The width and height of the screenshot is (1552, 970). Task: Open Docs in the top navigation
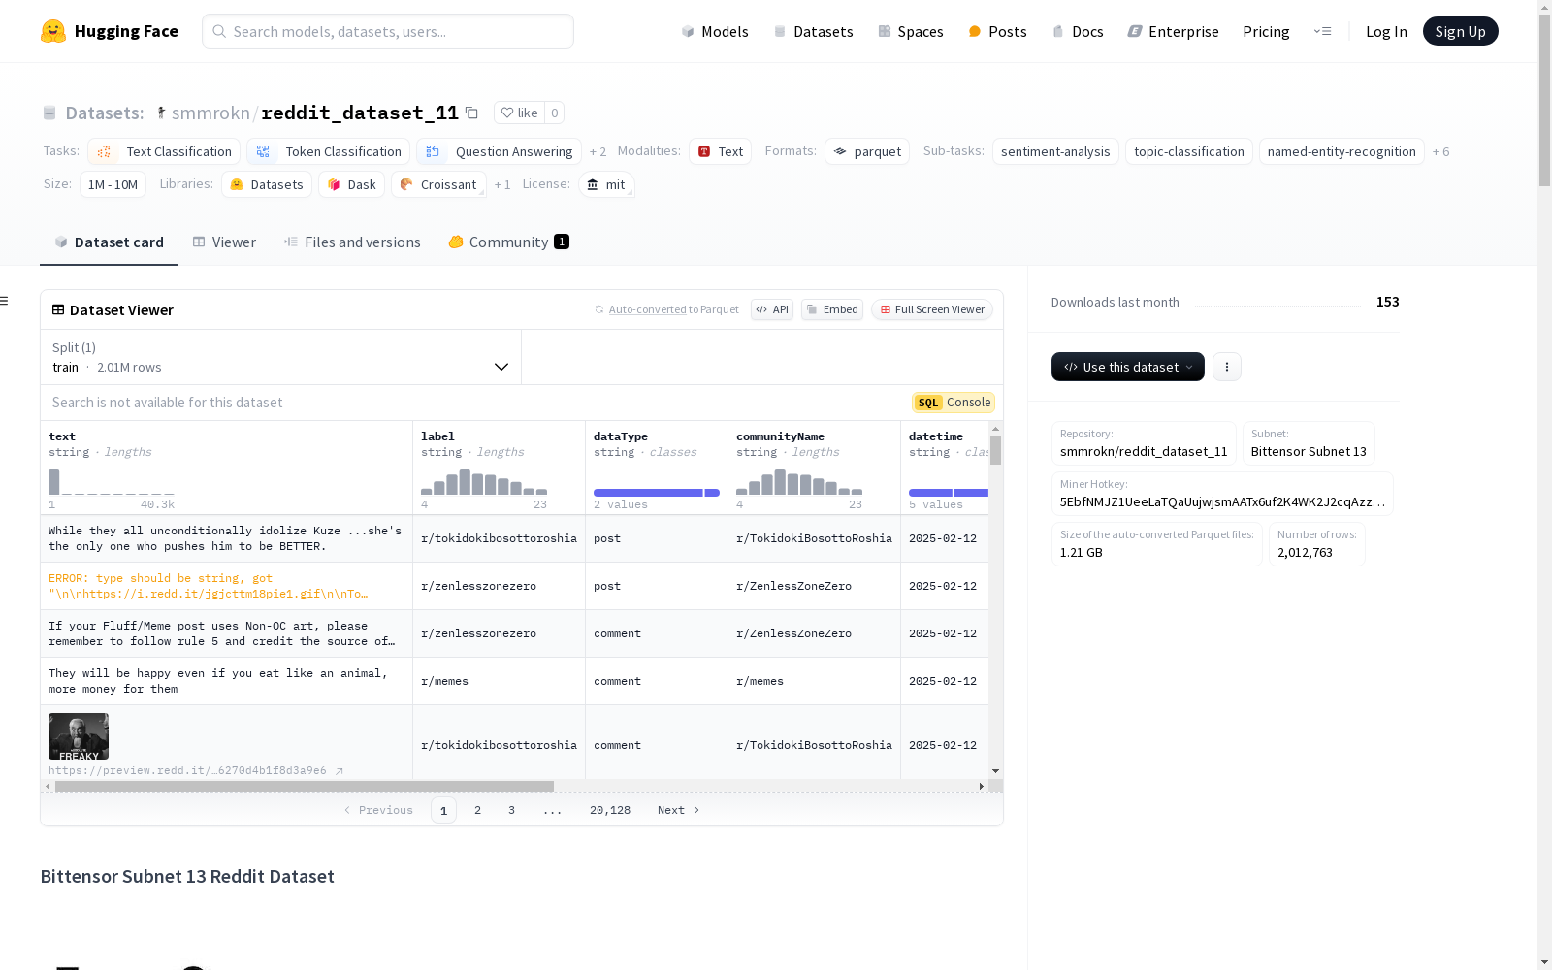[1078, 31]
